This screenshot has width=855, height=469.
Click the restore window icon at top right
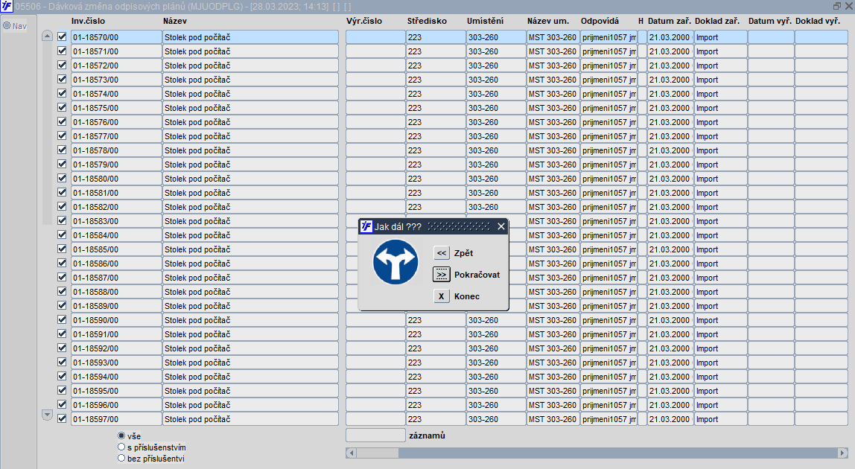pyautogui.click(x=837, y=6)
